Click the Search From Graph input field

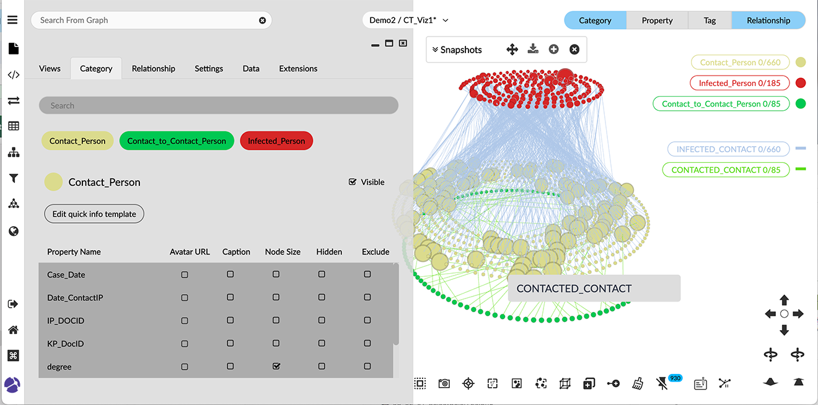[x=146, y=20]
